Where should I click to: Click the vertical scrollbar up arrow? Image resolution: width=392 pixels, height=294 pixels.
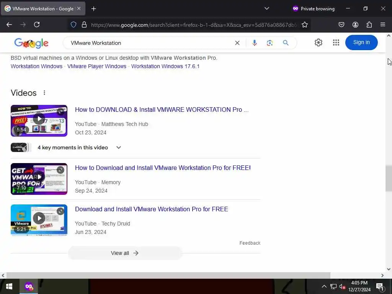point(389,36)
